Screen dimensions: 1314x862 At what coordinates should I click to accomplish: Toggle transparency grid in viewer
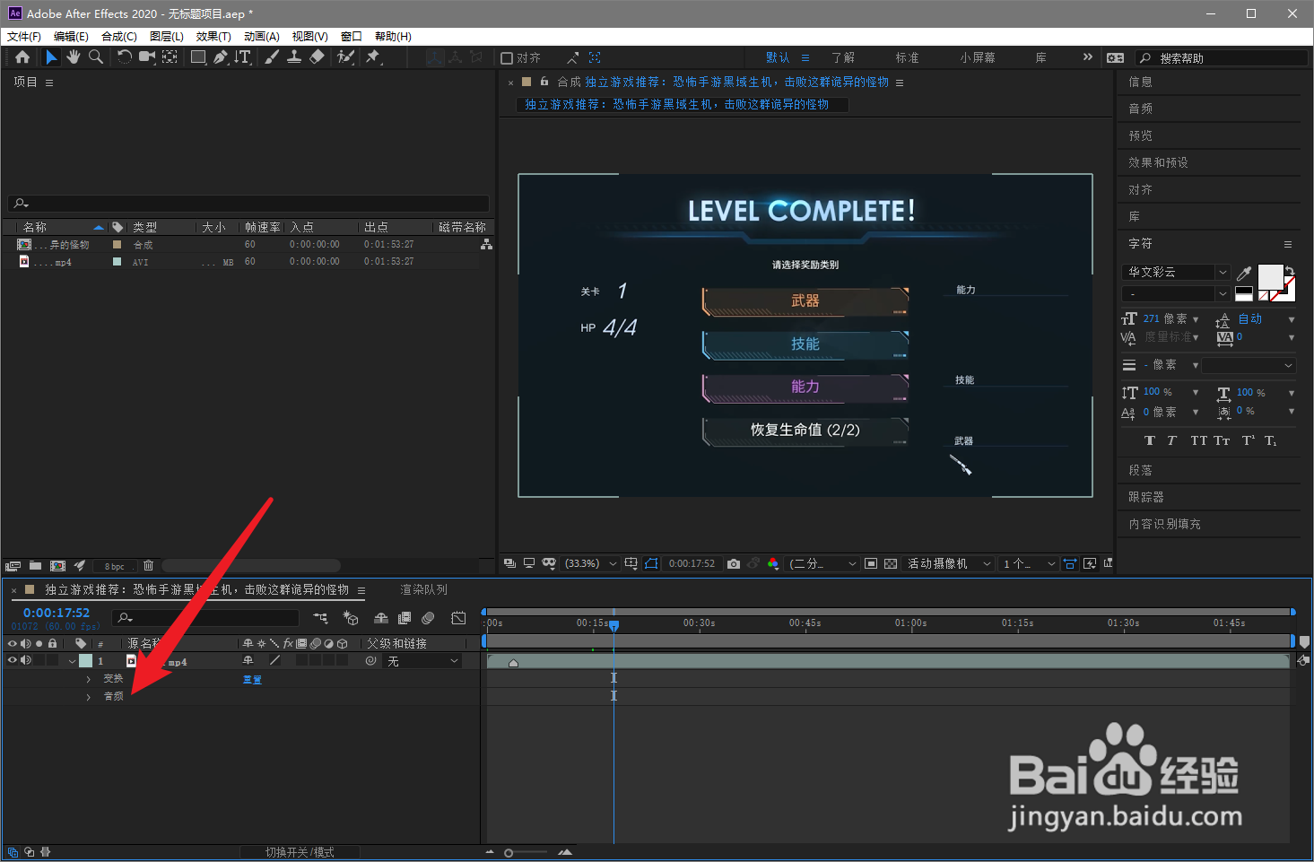point(891,563)
